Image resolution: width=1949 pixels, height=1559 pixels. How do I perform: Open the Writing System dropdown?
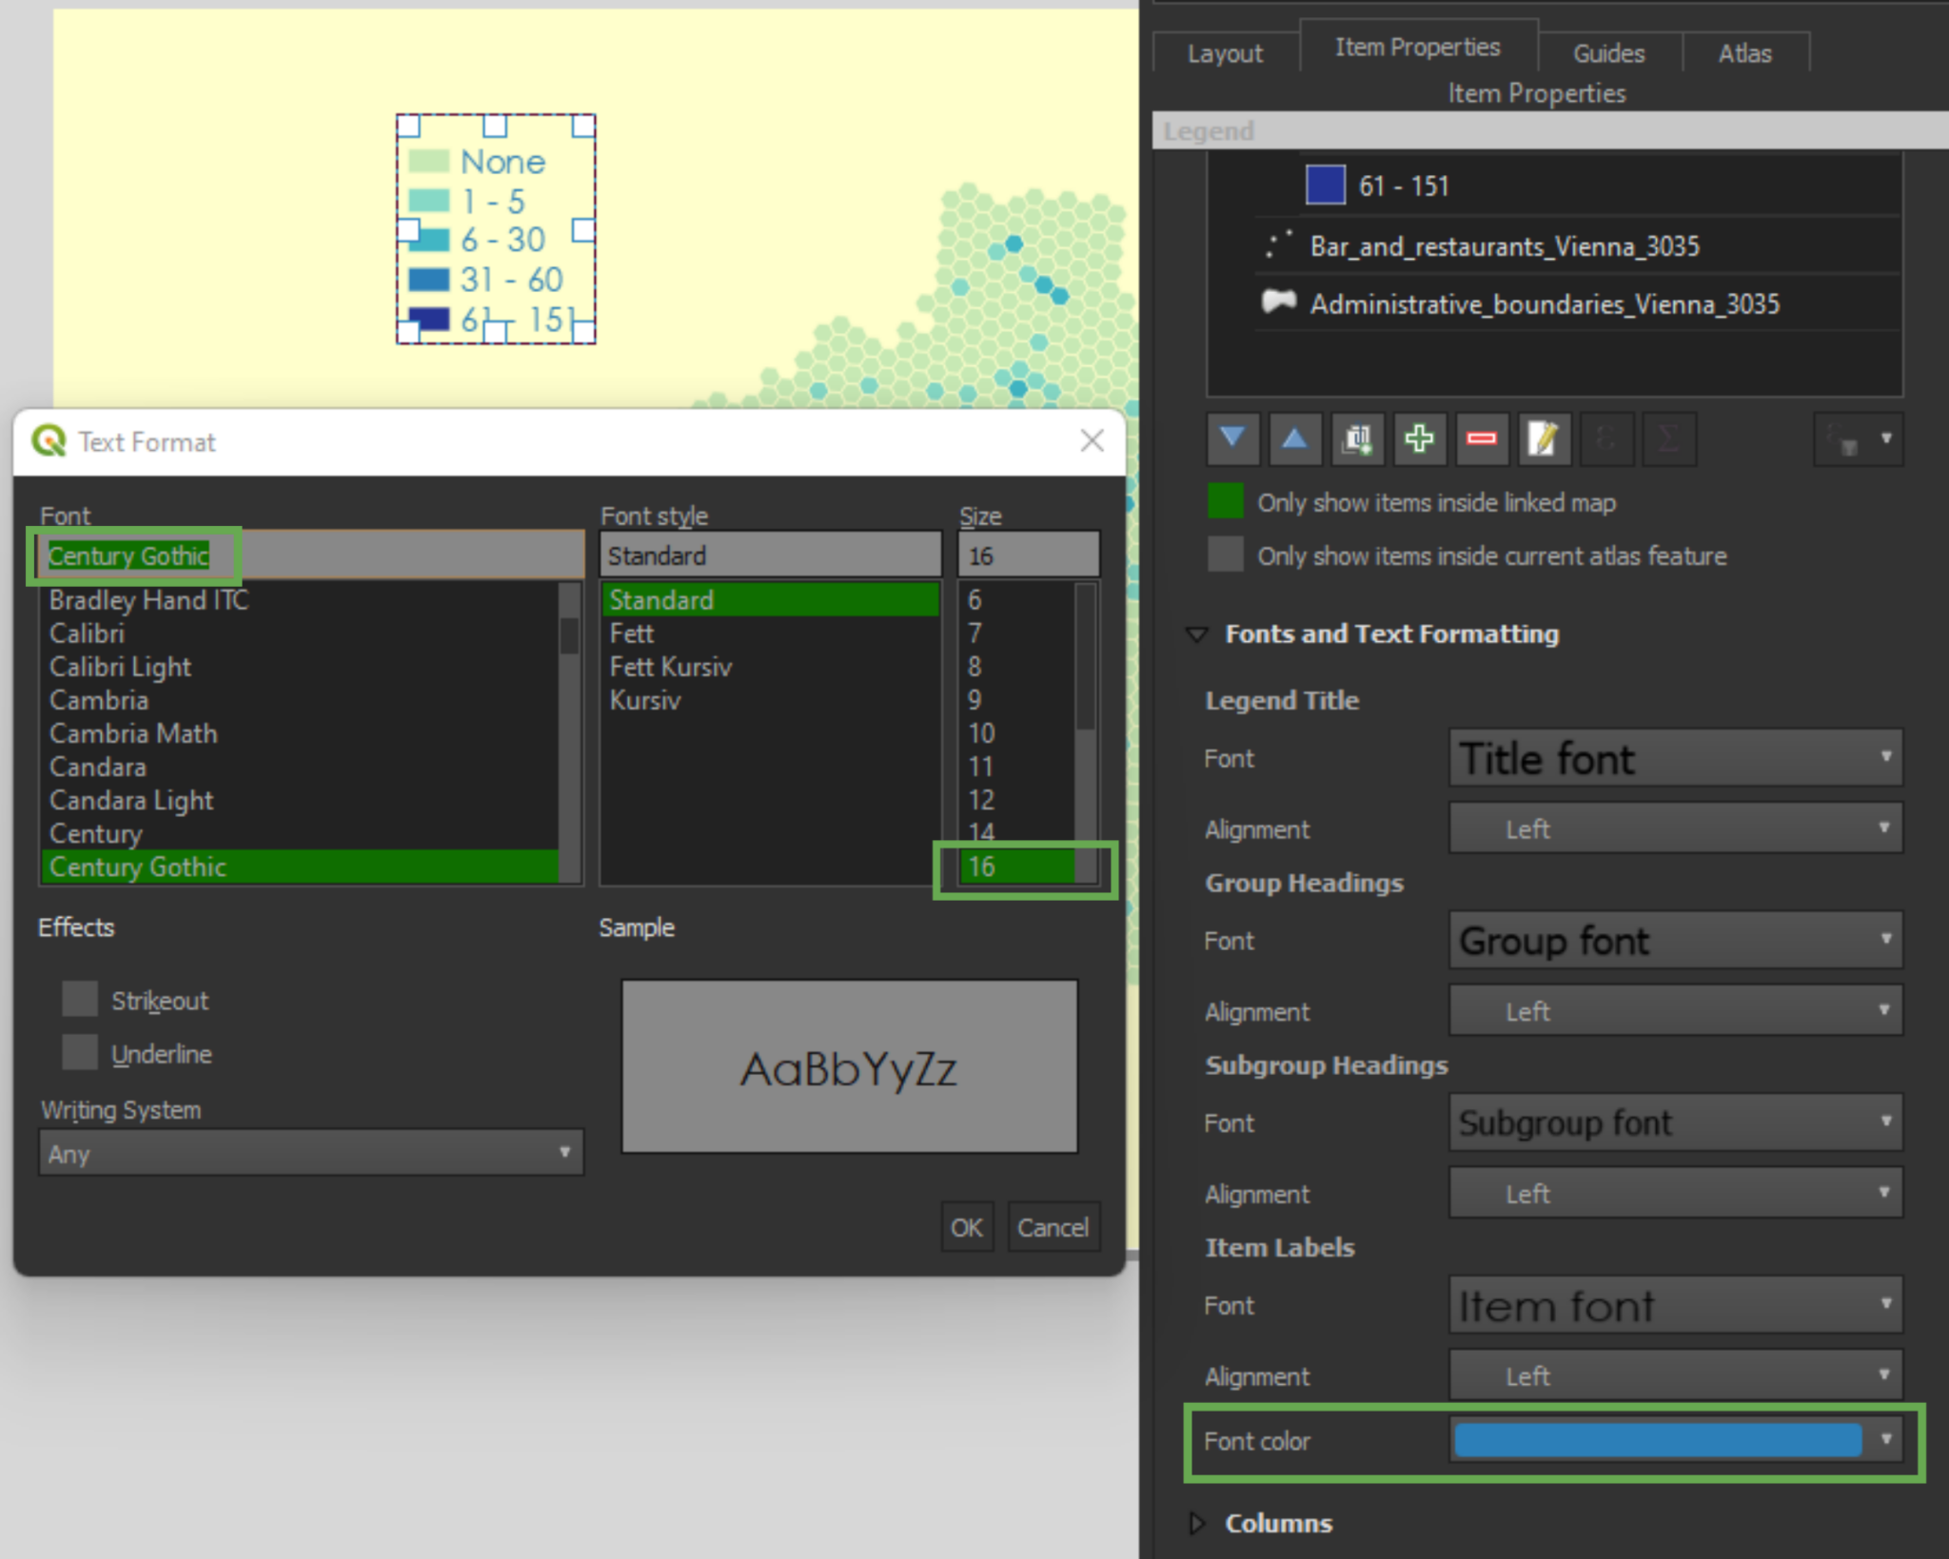(310, 1153)
